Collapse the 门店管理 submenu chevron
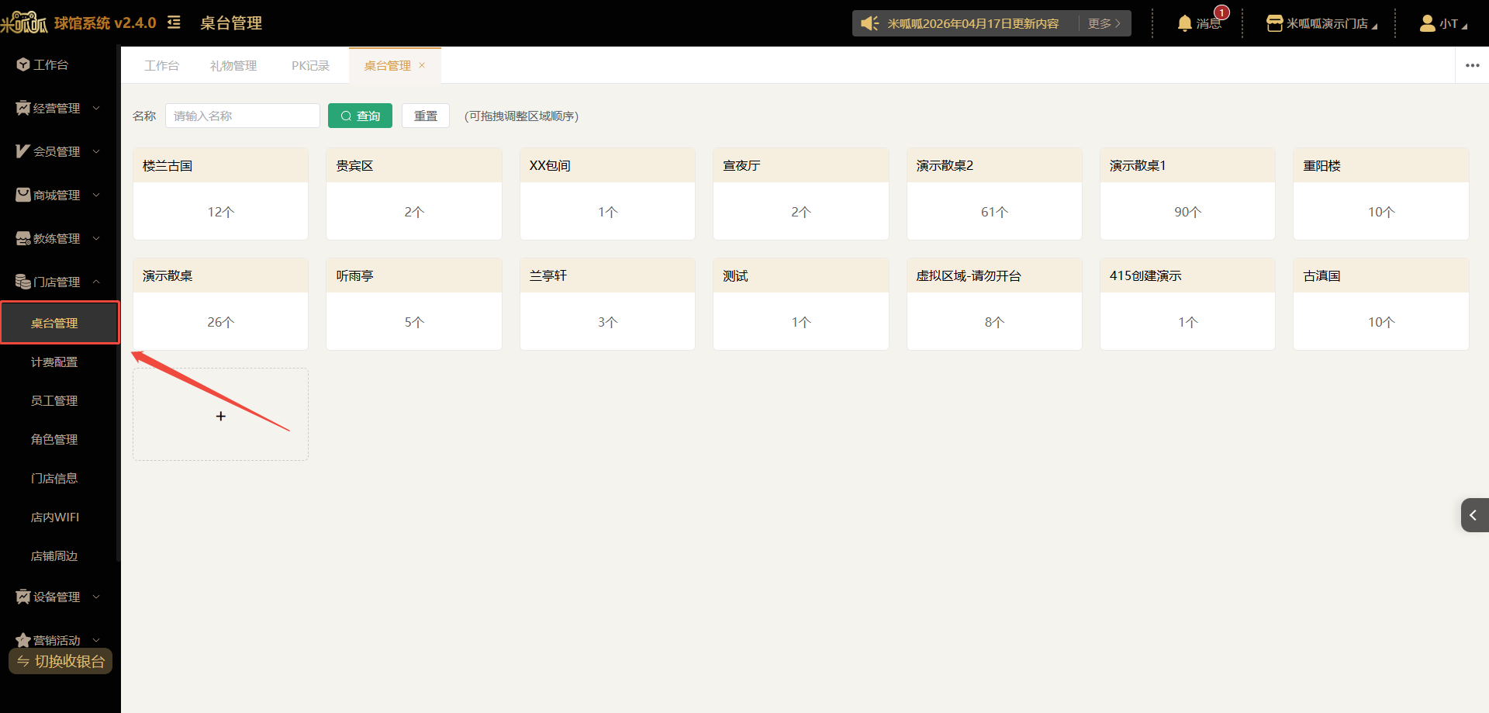 [x=96, y=282]
